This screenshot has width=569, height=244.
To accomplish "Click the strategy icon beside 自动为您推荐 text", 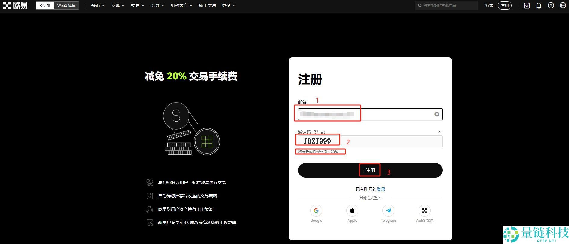I will tap(150, 196).
